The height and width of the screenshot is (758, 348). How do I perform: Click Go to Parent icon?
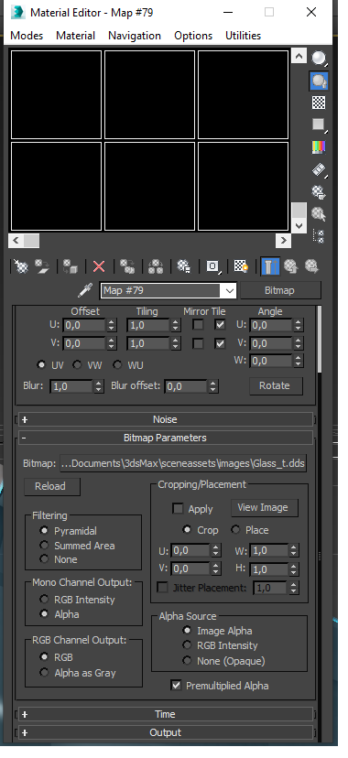point(290,266)
